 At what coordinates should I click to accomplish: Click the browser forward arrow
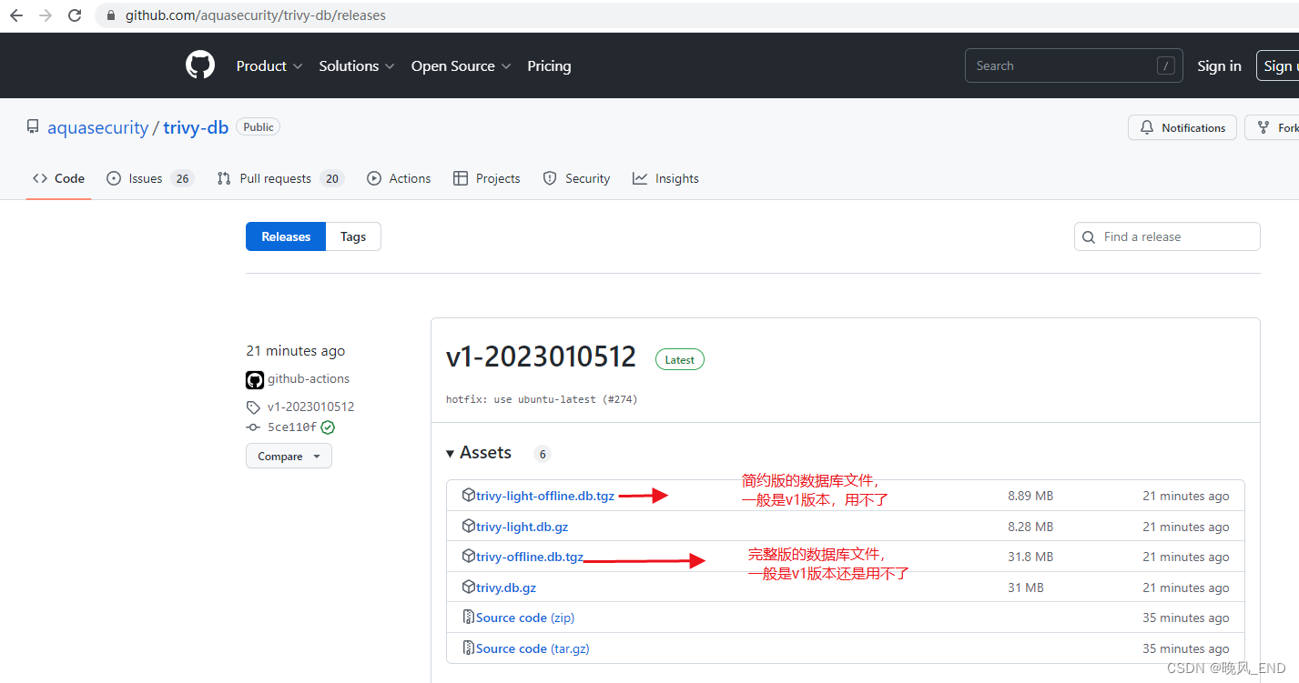46,15
